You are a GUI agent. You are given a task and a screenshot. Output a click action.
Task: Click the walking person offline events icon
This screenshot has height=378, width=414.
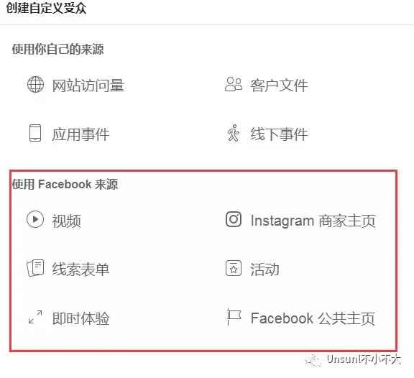(234, 133)
